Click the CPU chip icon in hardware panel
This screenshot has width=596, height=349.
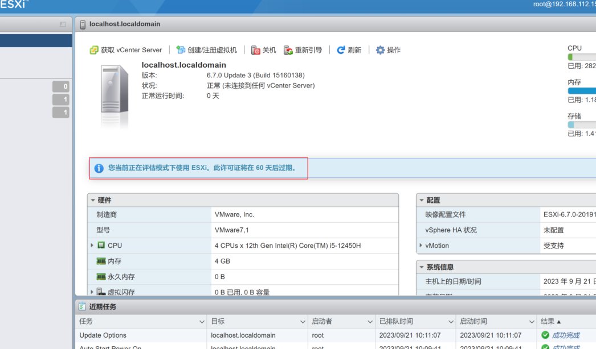[x=101, y=245]
